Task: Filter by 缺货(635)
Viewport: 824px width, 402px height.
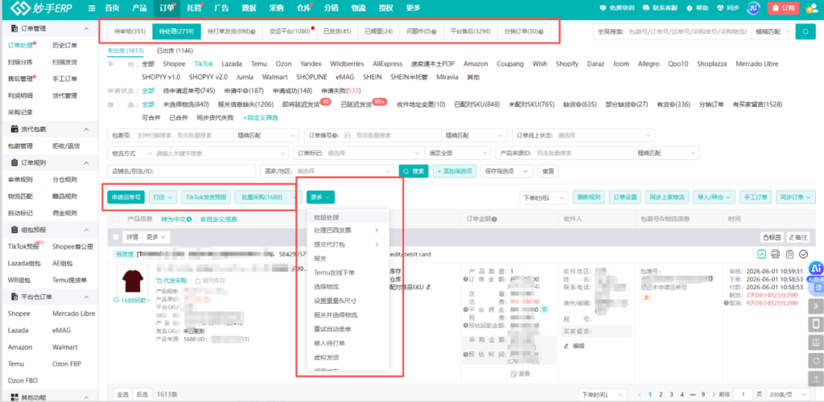Action: point(579,104)
